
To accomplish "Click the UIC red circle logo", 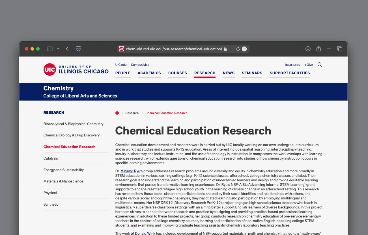I will [x=50, y=69].
